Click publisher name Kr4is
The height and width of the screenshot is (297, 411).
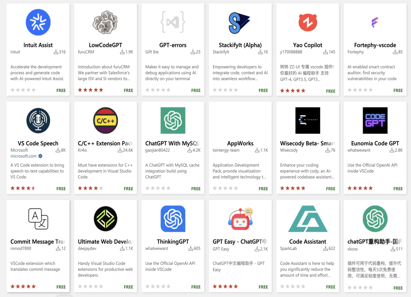(82, 150)
